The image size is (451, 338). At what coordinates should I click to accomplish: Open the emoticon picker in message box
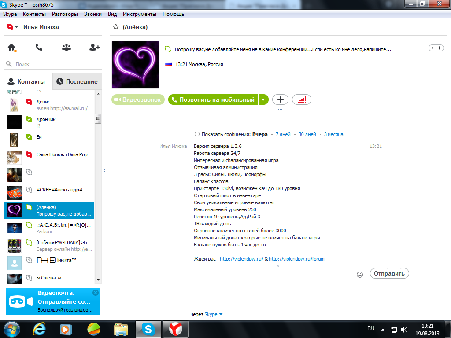coord(359,275)
